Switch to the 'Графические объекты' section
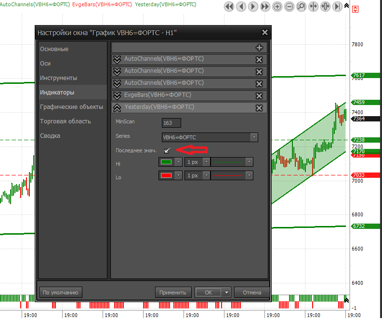 click(71, 107)
